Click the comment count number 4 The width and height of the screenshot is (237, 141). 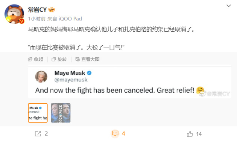tap(123, 133)
